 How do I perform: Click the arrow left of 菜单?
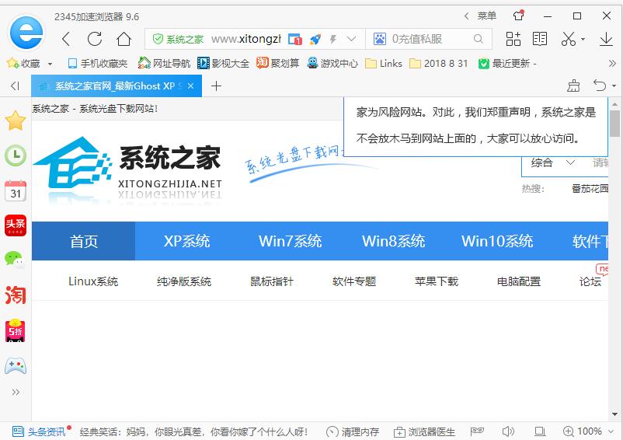[x=466, y=16]
